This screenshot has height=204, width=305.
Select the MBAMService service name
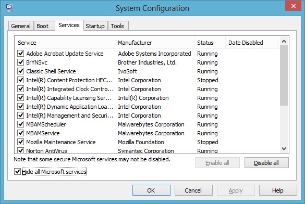pos(43,133)
